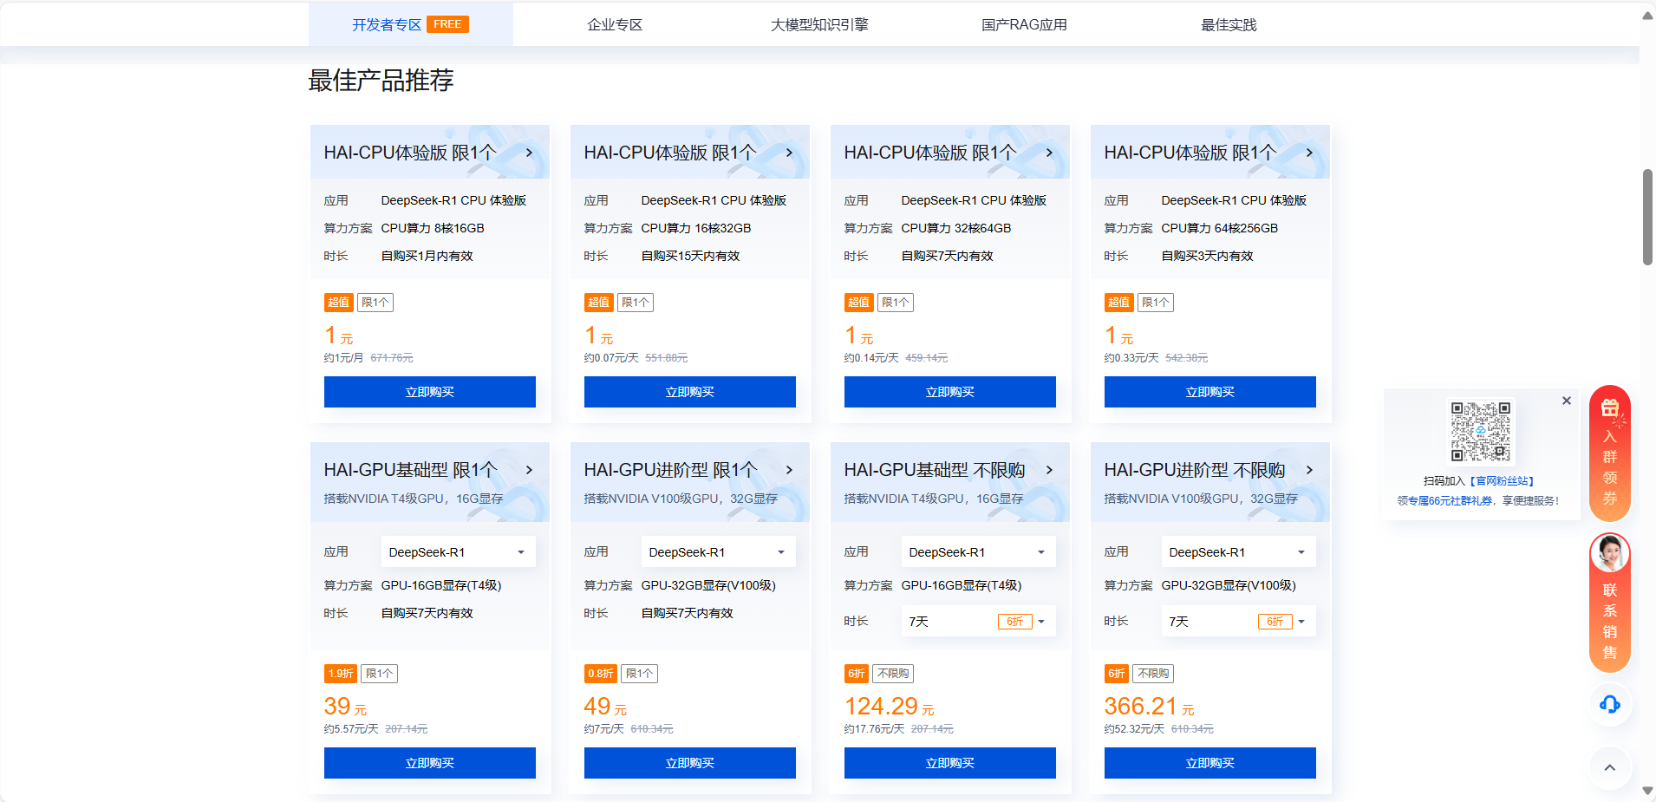Click the scrollbar down arrow
This screenshot has width=1656, height=802.
pyautogui.click(x=1647, y=791)
